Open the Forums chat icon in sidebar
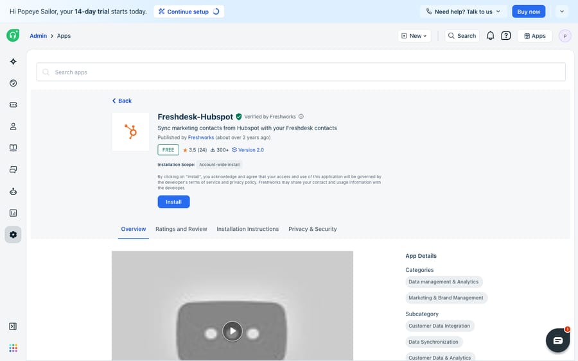 [13, 170]
